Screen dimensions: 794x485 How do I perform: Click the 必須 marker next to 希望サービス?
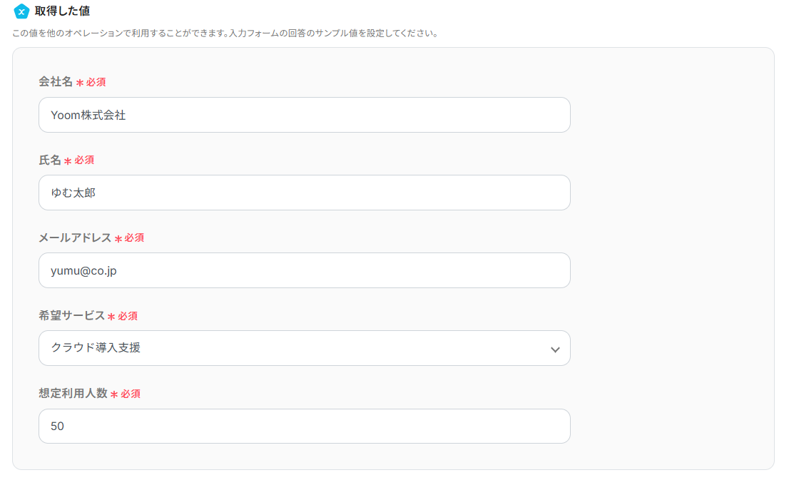point(128,316)
